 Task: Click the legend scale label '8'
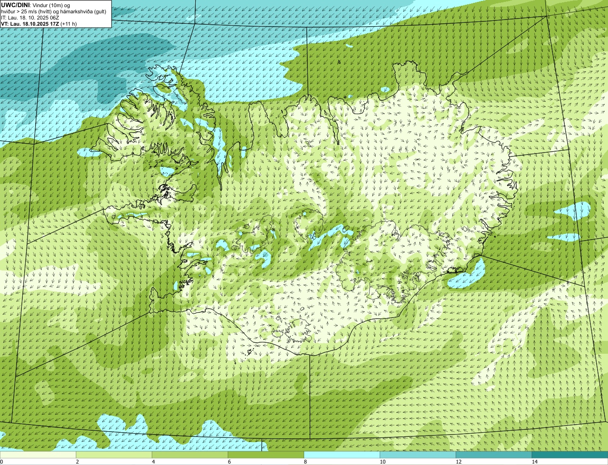tap(305, 462)
